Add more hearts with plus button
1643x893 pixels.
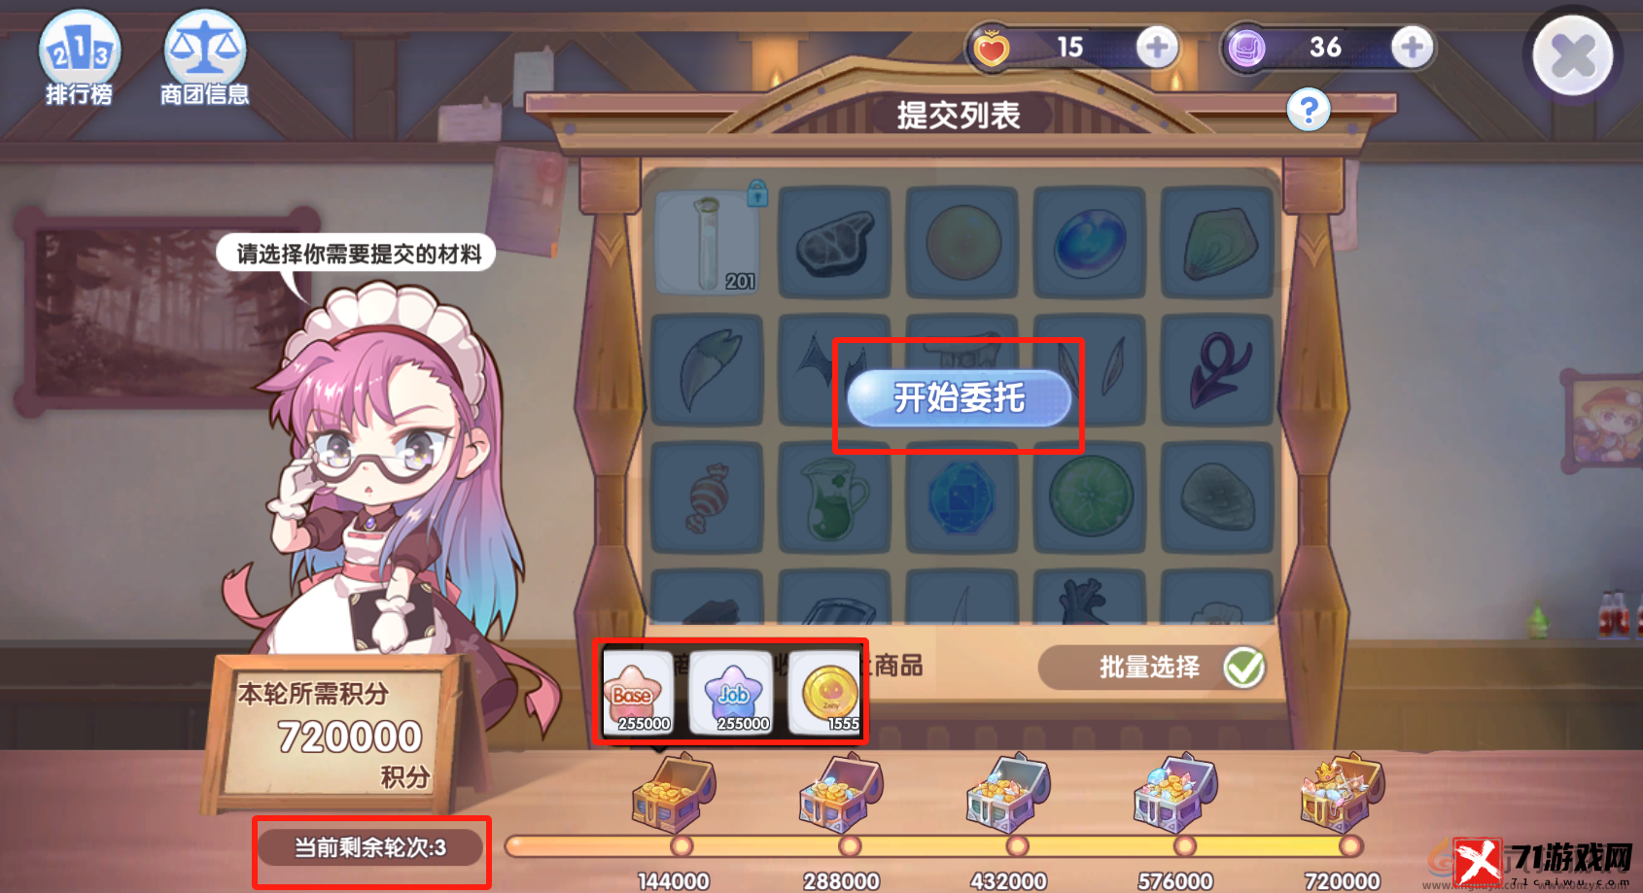tap(1157, 47)
